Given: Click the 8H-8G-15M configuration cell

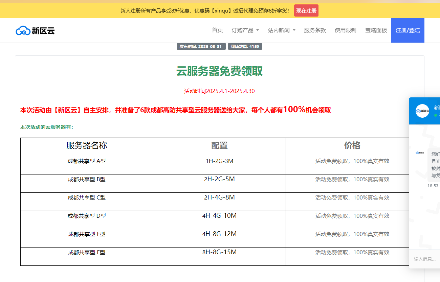Looking at the screenshot, I should pos(219,252).
